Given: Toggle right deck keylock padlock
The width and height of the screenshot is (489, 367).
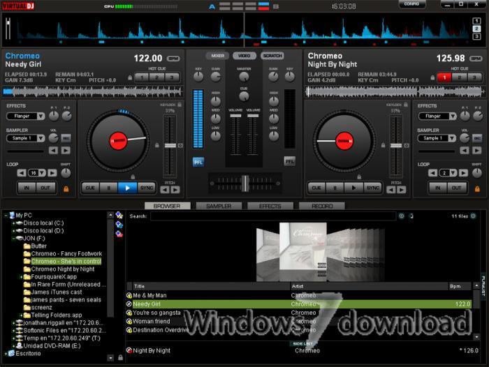Looking at the screenshot, I should [x=405, y=105].
